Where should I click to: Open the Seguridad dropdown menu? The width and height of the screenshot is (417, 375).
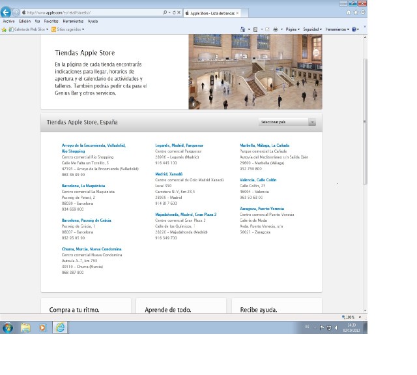pos(313,29)
